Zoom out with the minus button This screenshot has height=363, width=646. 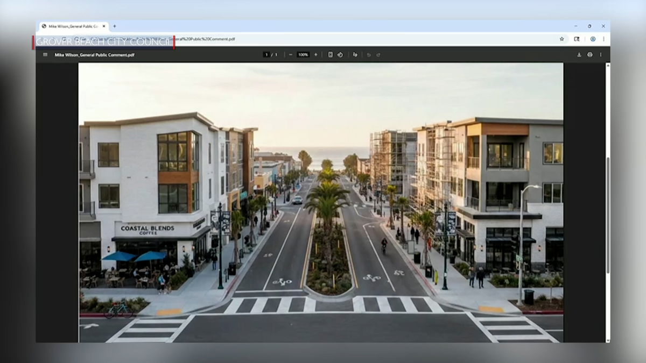click(x=290, y=54)
